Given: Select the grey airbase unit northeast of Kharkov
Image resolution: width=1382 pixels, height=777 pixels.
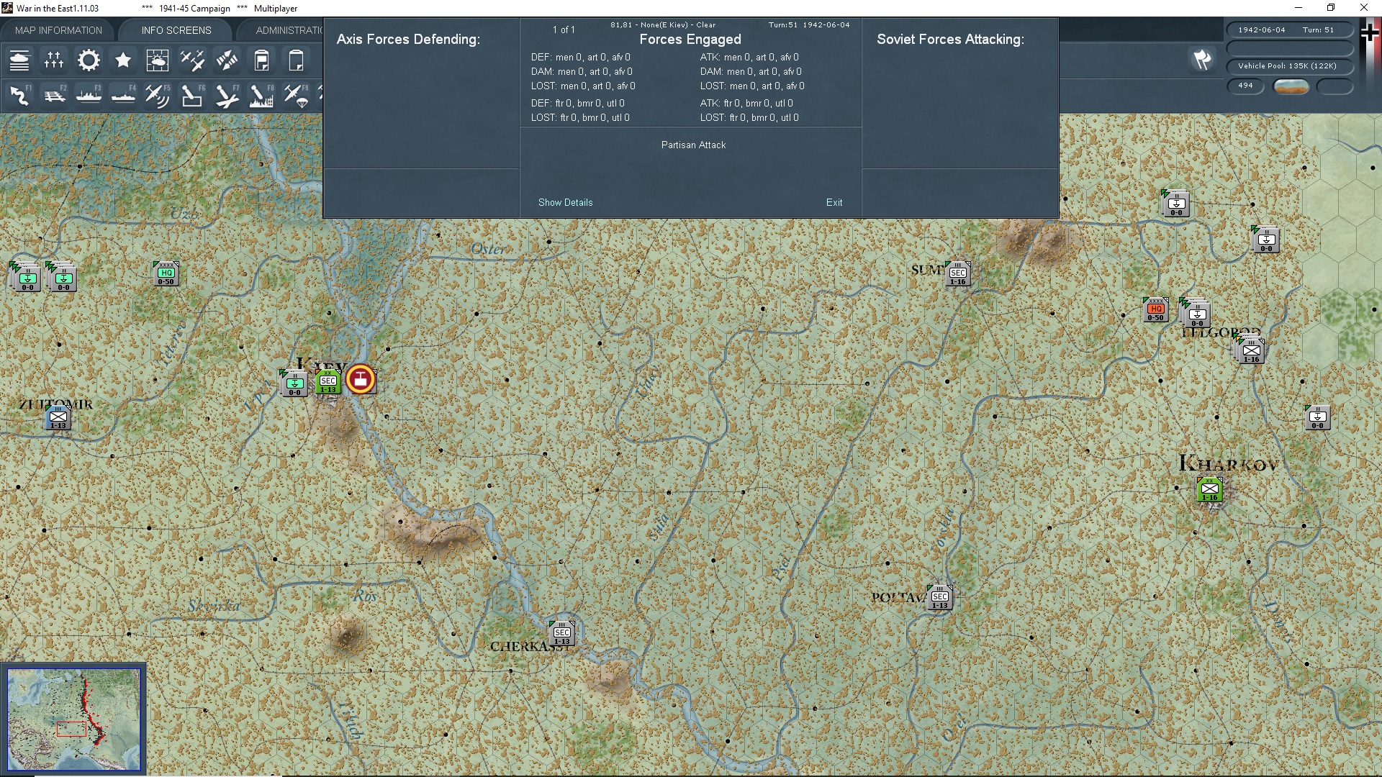Looking at the screenshot, I should pos(1318,418).
